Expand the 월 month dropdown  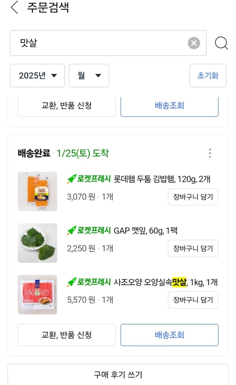tap(89, 76)
